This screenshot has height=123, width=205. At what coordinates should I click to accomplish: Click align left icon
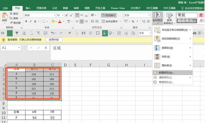tap(77, 21)
